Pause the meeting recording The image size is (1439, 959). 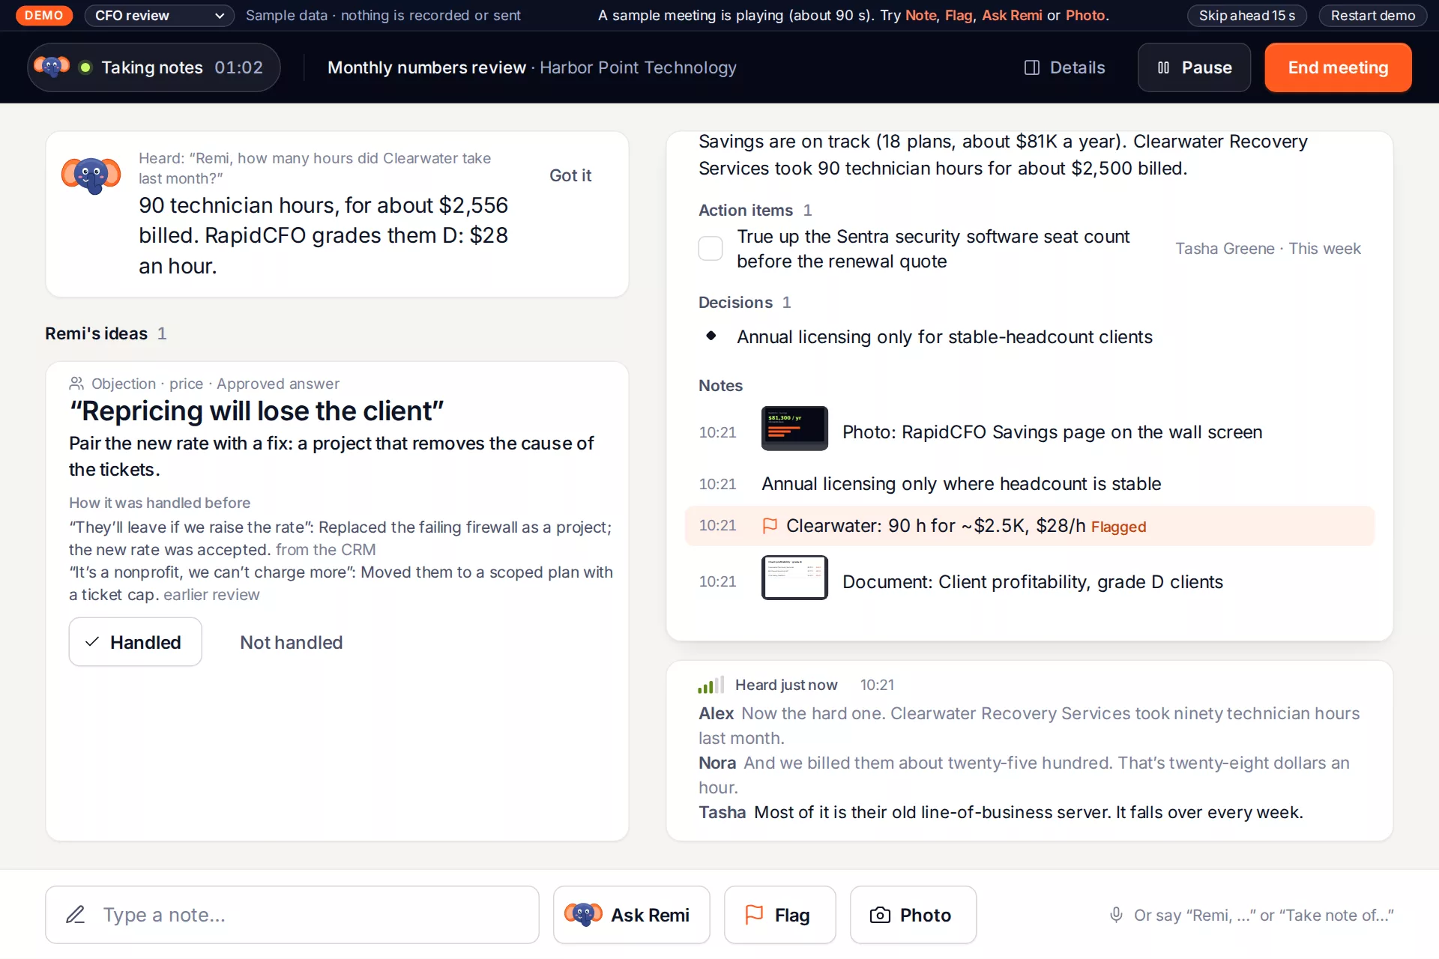[x=1194, y=67]
